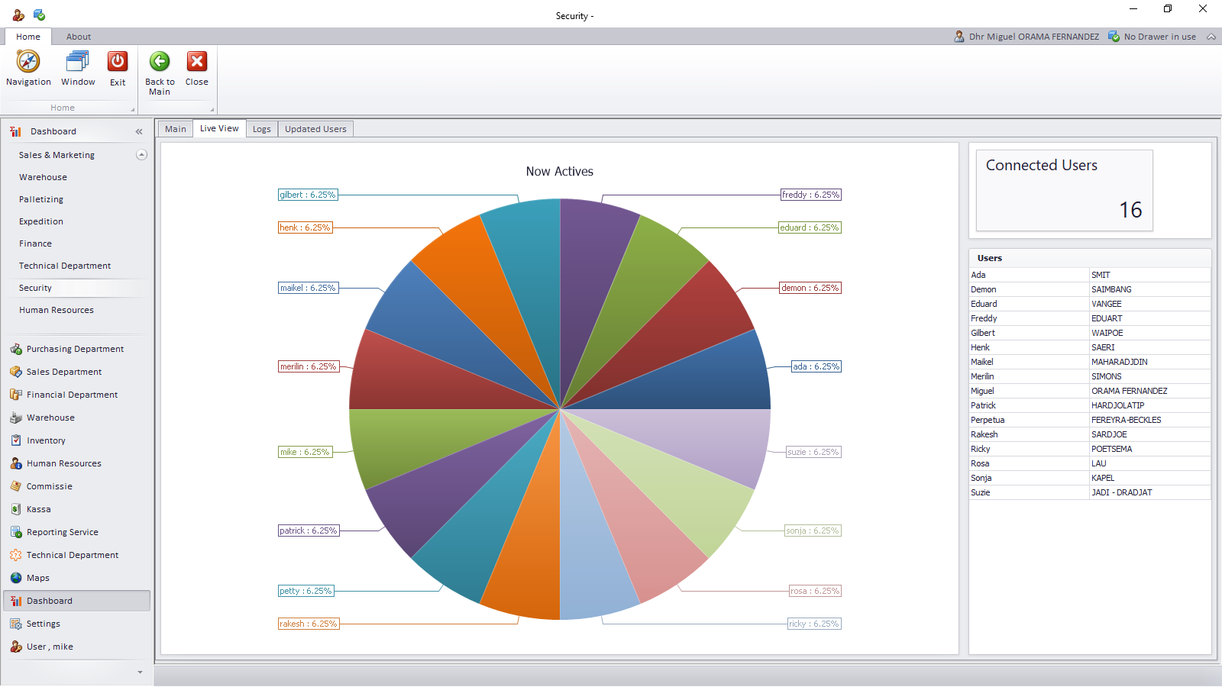Click the green Back to Main arrow
This screenshot has width=1222, height=687.
tap(160, 62)
